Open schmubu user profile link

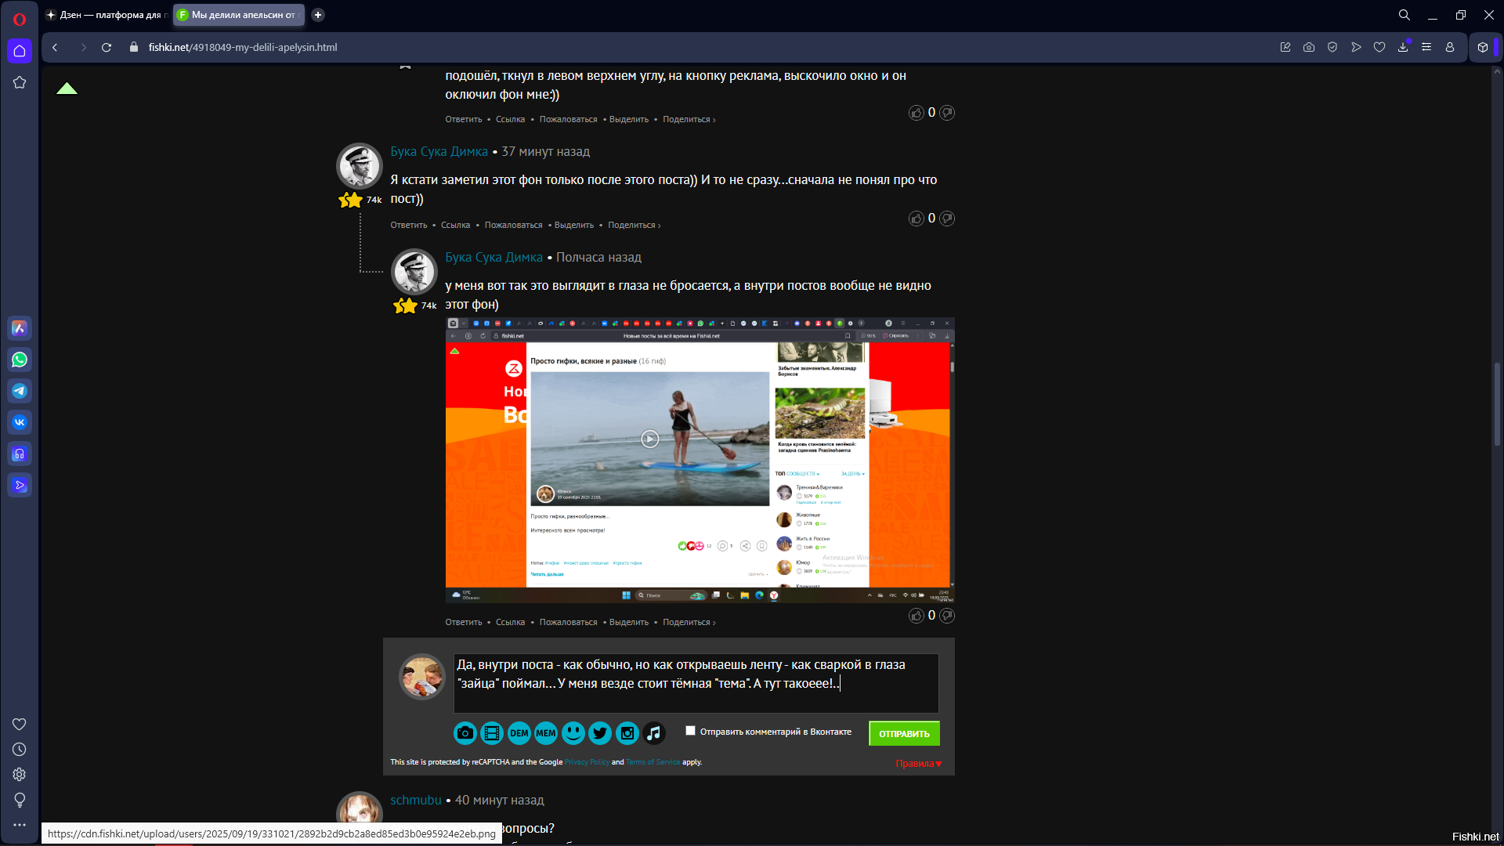click(x=416, y=801)
